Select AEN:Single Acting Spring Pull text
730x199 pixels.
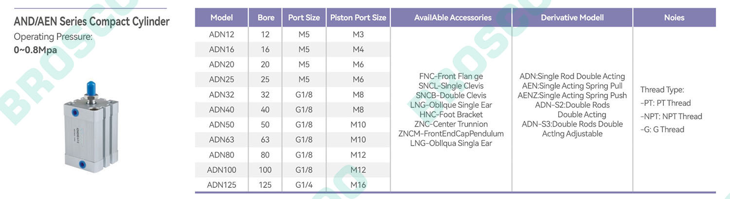click(572, 86)
